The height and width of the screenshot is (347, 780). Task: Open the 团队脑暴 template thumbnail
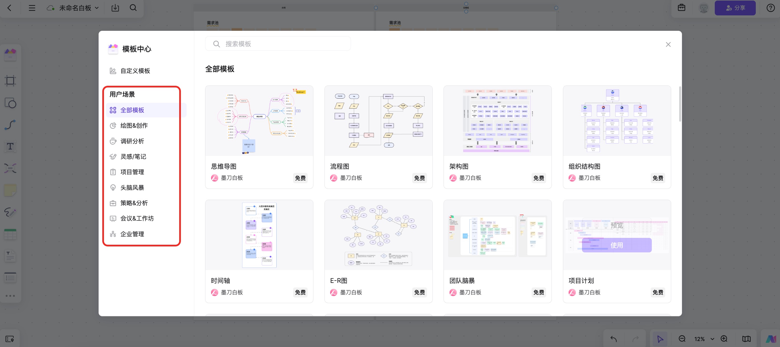point(497,235)
